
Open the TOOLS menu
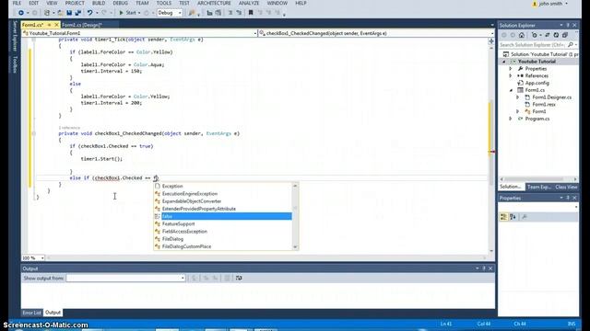[x=164, y=3]
